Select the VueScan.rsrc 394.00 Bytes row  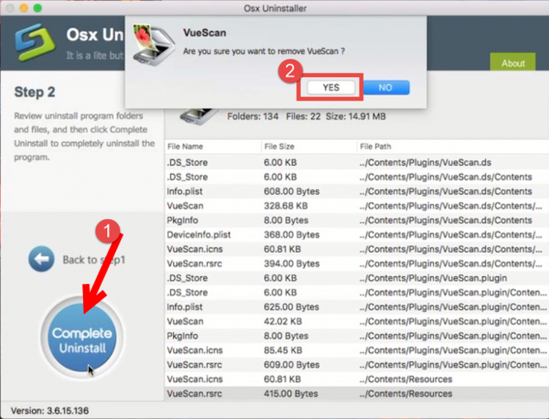click(x=357, y=263)
